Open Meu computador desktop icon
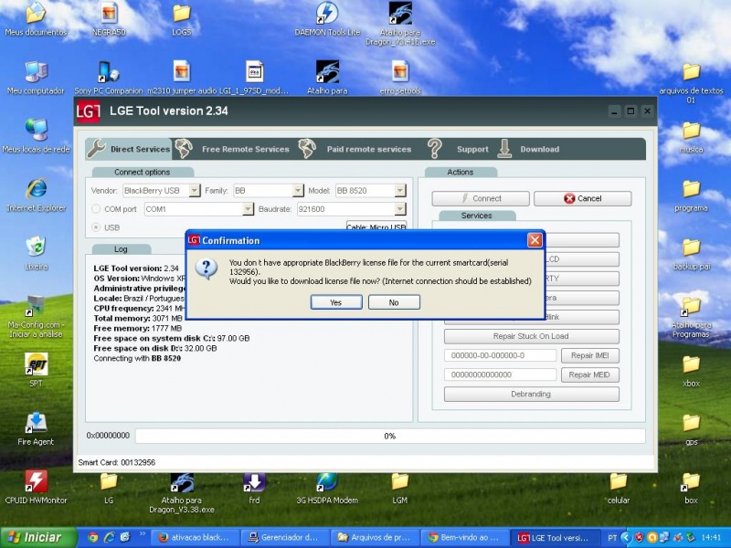This screenshot has width=731, height=548. pyautogui.click(x=36, y=78)
